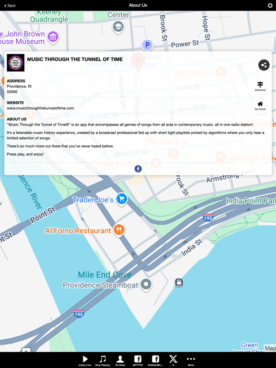Viewport: 276px width, 368px height.
Task: Open www.musicthroughthetunneloftime.com website link
Action: [x=40, y=108]
